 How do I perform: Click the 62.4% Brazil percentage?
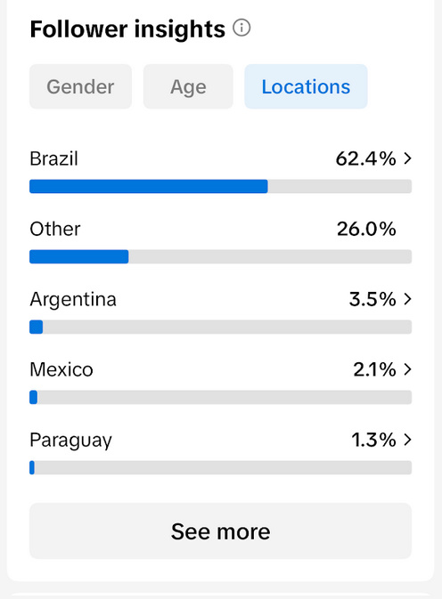[366, 158]
